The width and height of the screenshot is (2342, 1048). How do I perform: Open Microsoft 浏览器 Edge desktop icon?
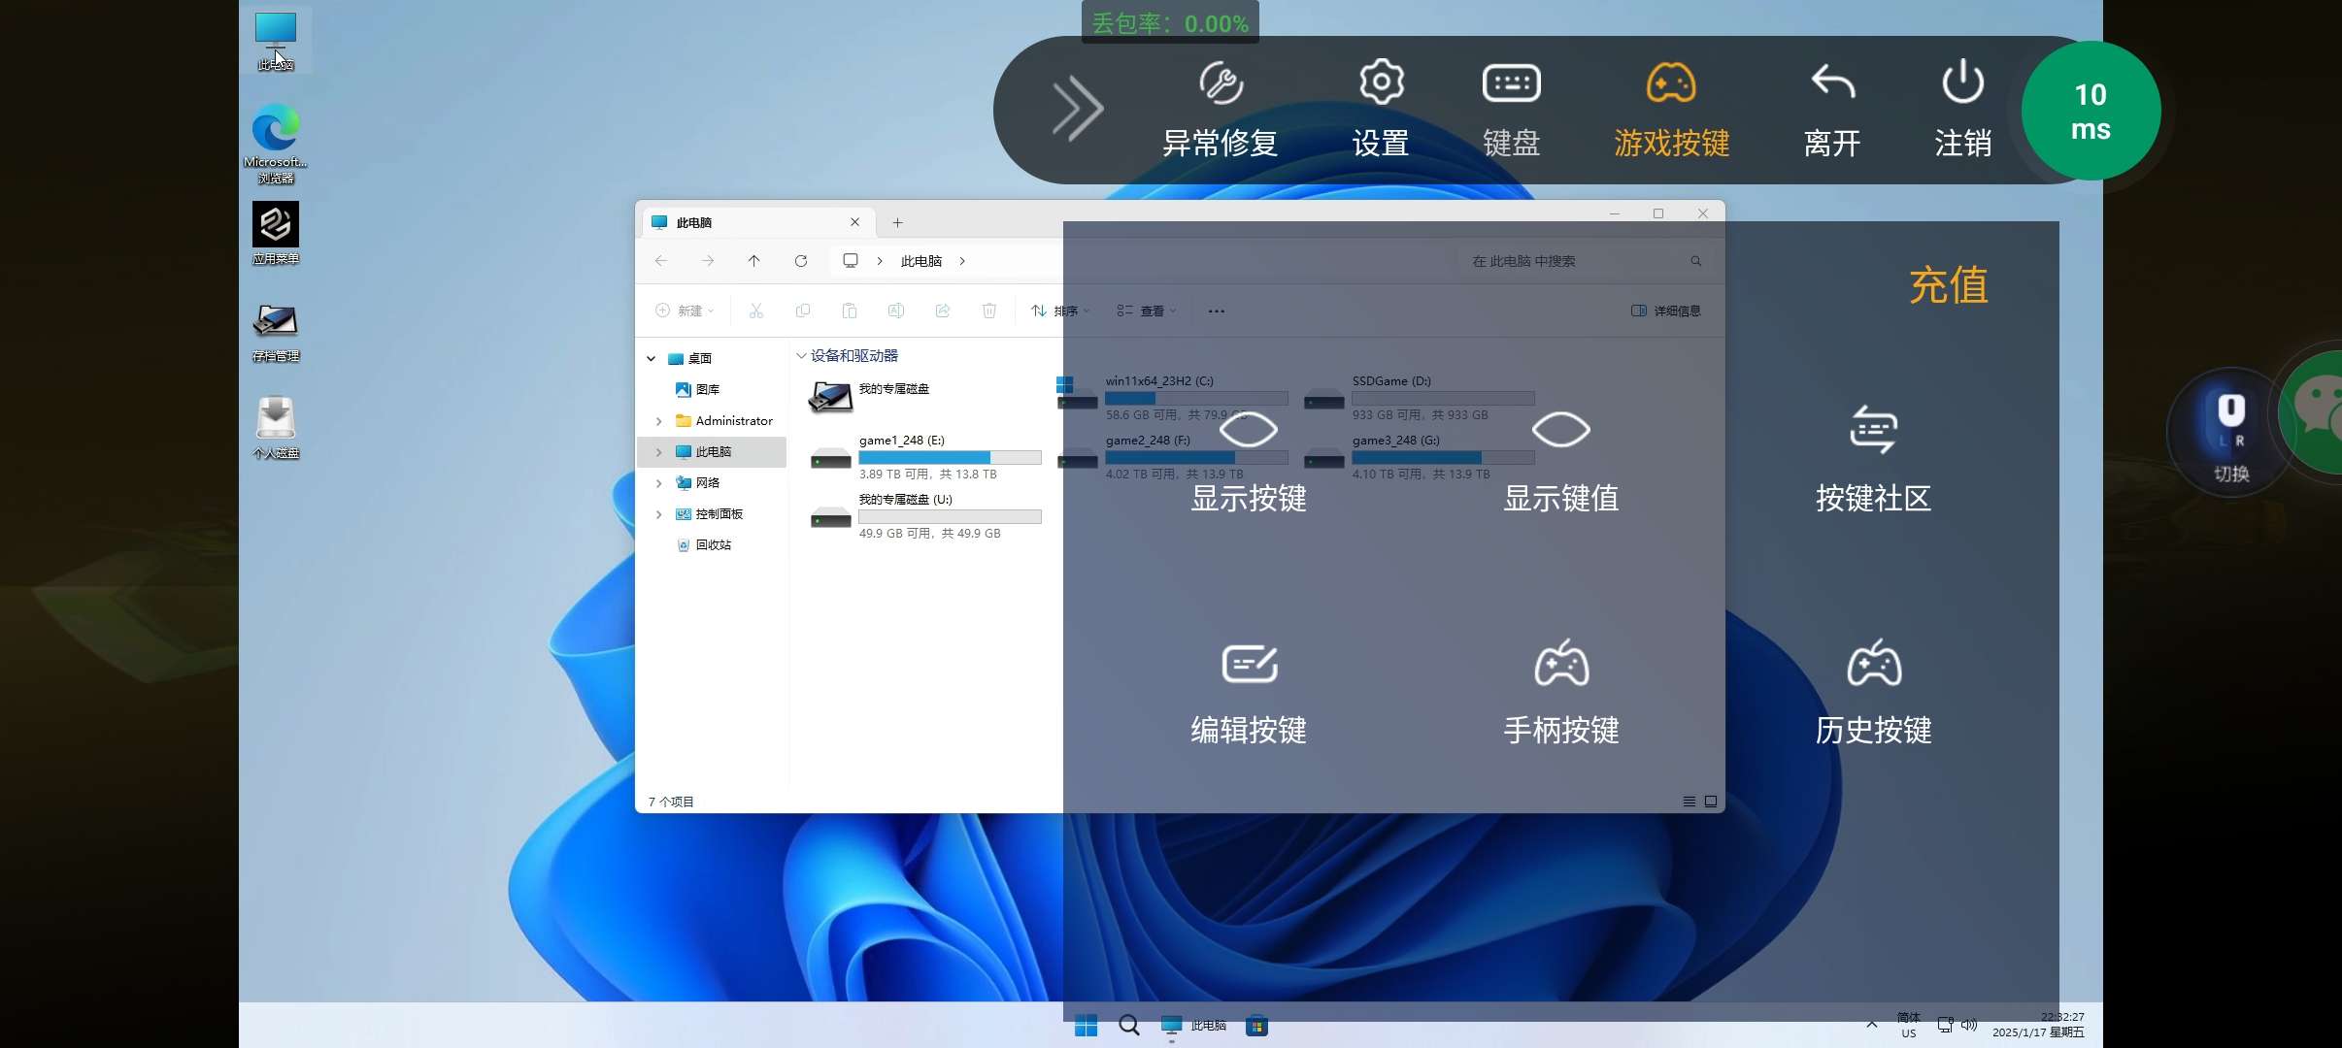pos(276,144)
